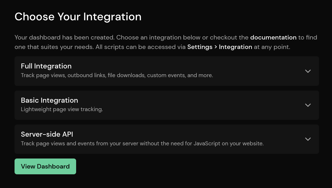Select the 'Track page views, outbound links' description
Image resolution: width=332 pixels, height=188 pixels.
(x=117, y=75)
